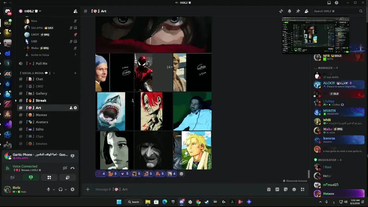Toggle the heart reaction with count 5
This screenshot has height=207, width=368.
click(124, 174)
